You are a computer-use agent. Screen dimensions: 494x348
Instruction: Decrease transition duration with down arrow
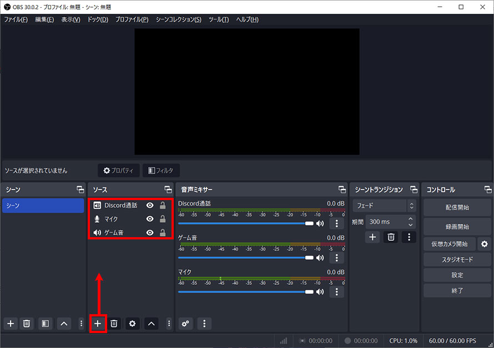411,225
